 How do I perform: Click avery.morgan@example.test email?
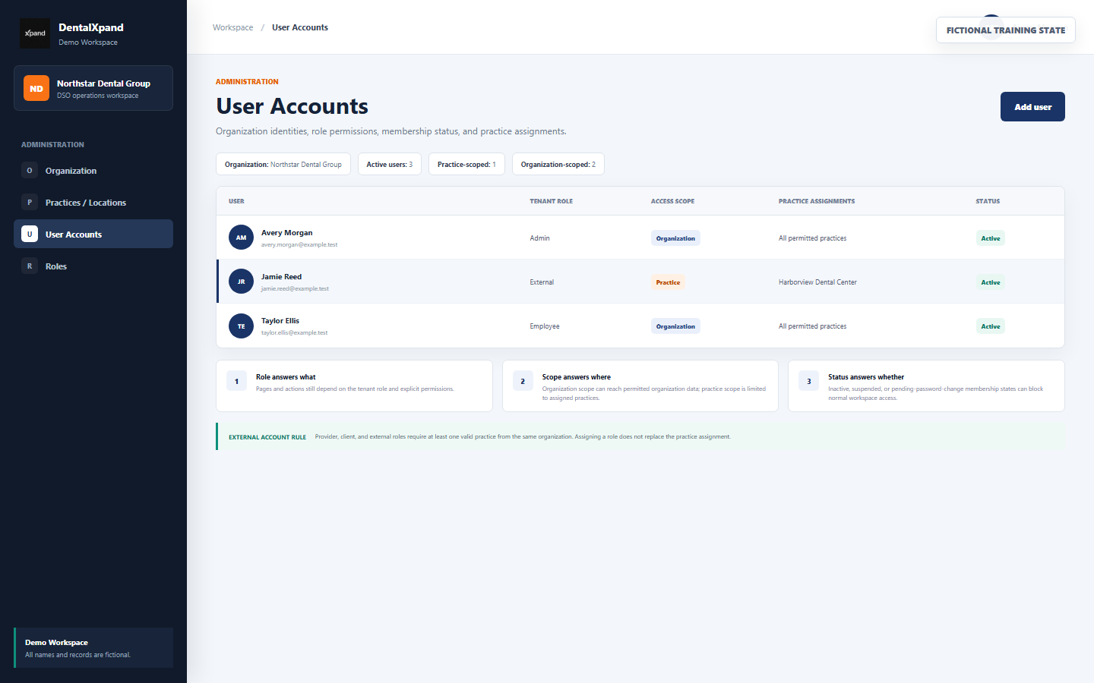299,245
